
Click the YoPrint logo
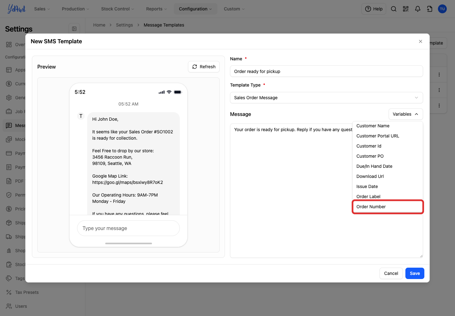(x=16, y=9)
